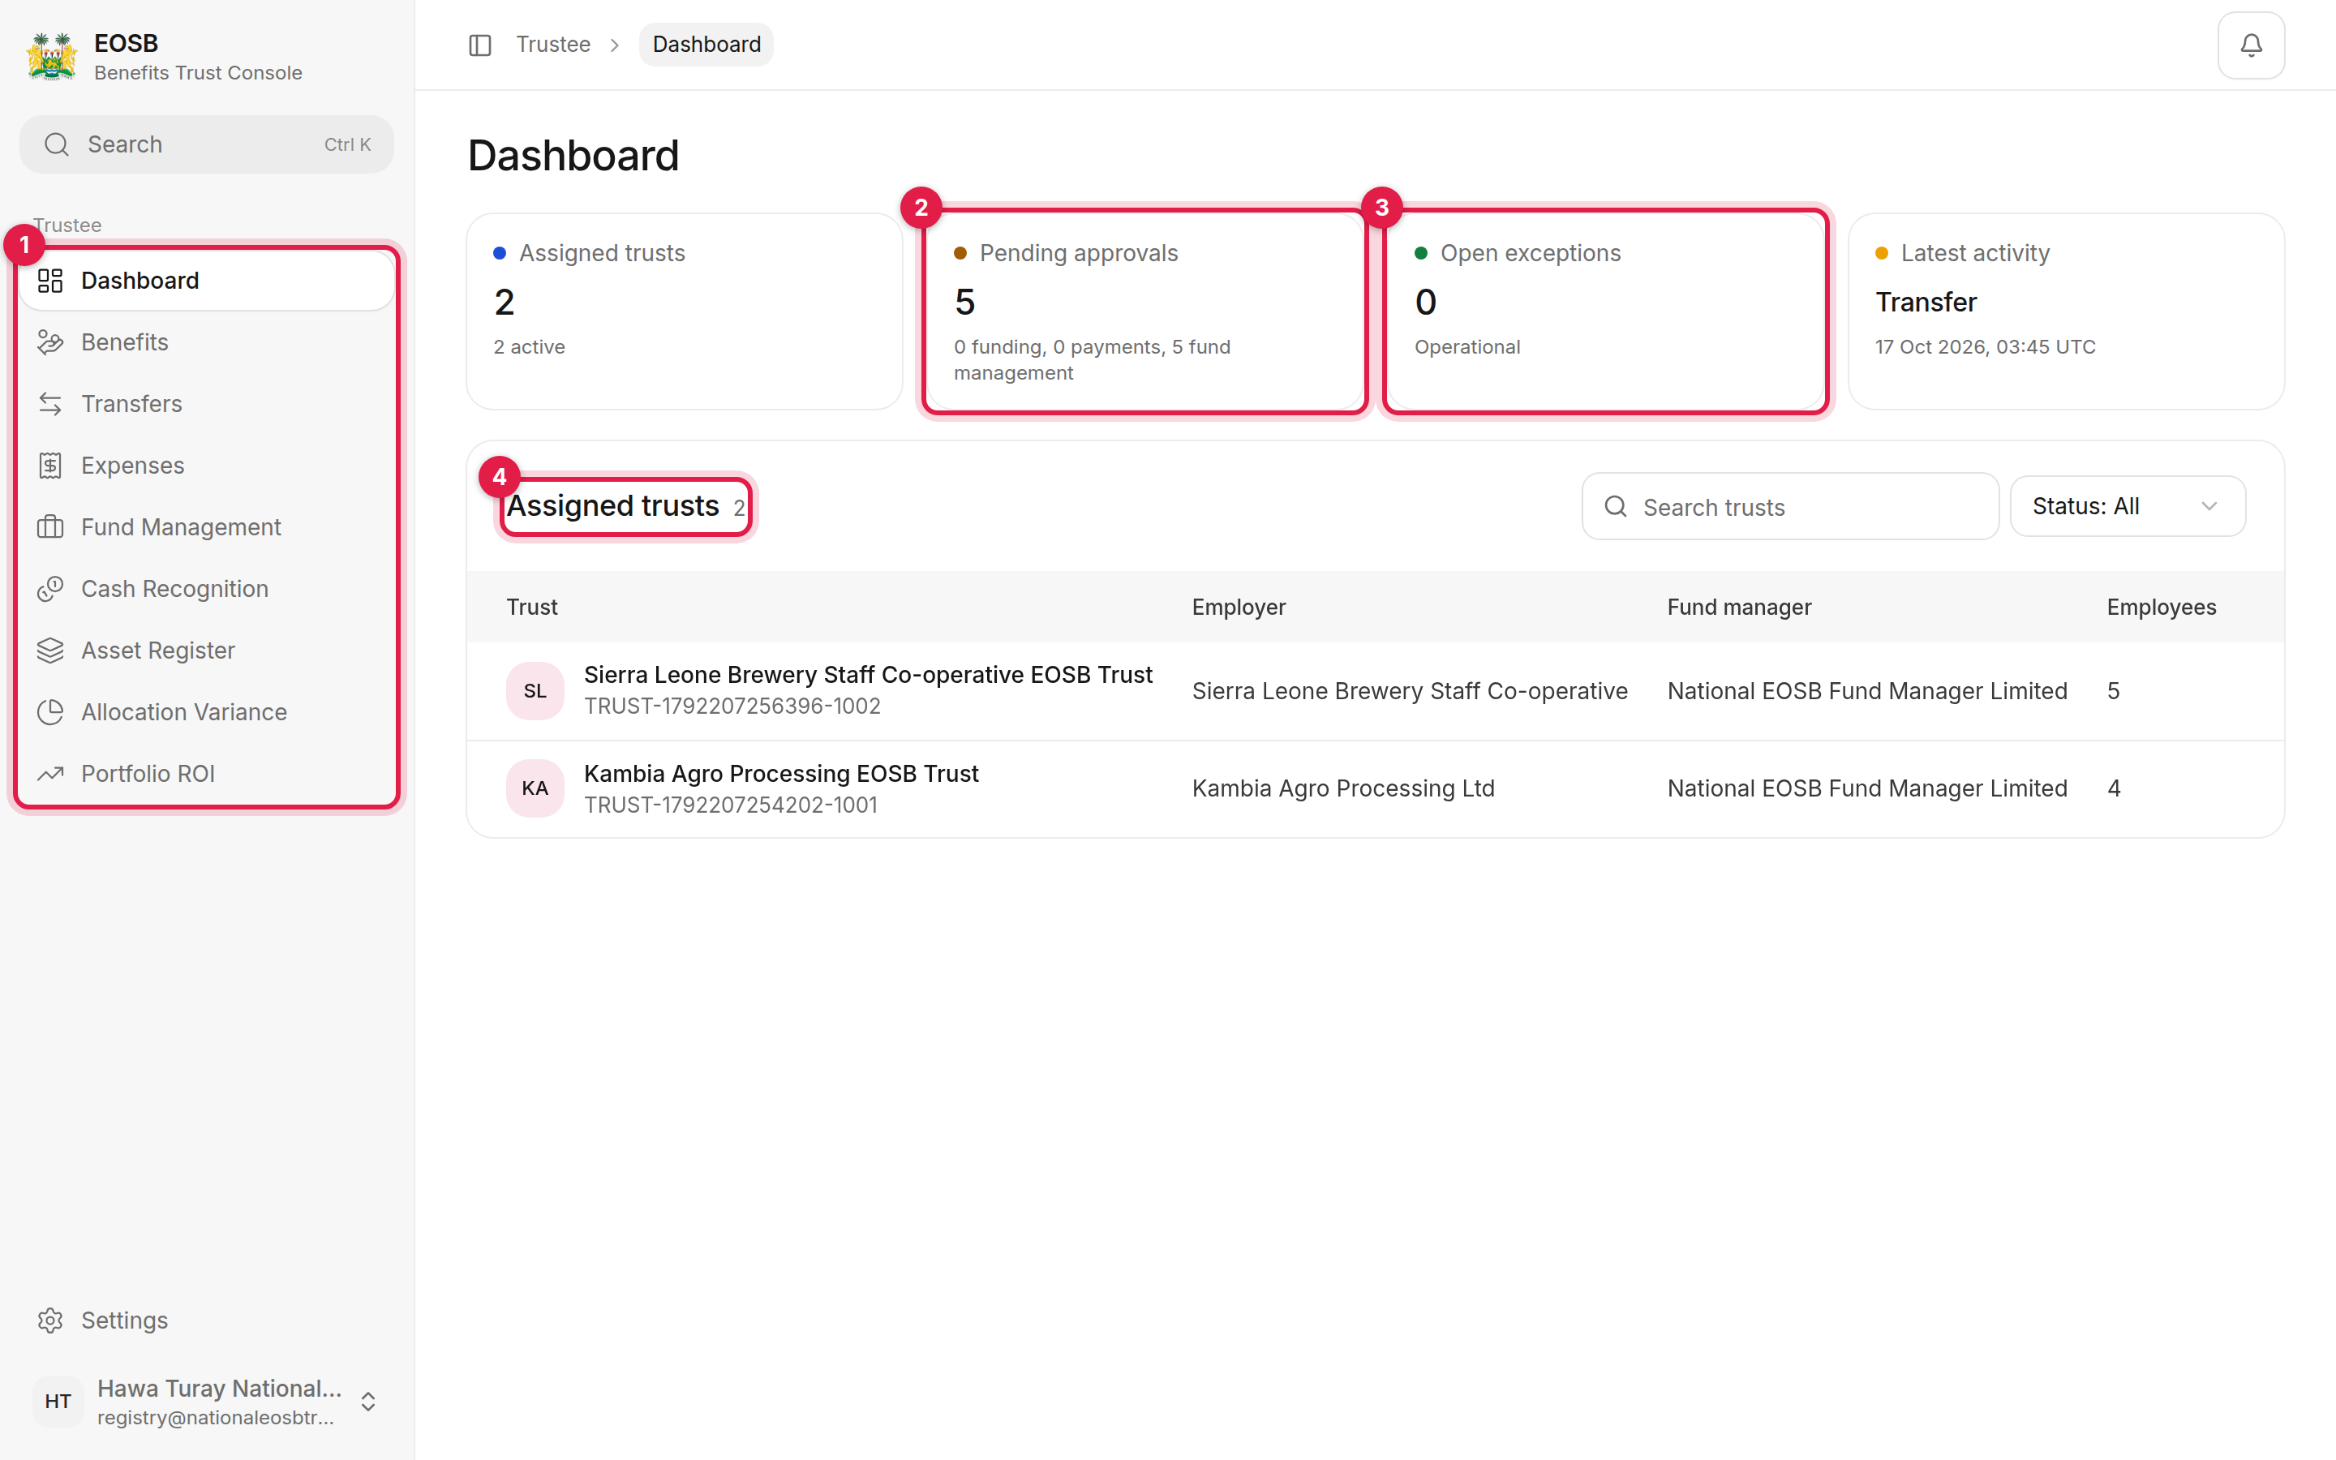Focus the Search trusts field
This screenshot has height=1460, width=2336.
tap(1789, 507)
